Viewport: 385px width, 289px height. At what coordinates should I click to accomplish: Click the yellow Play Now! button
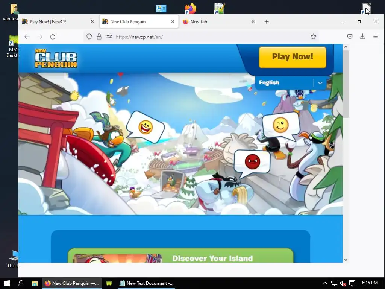(x=293, y=57)
